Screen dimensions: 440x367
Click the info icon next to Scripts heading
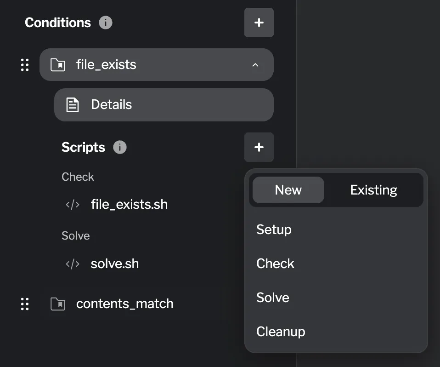pyautogui.click(x=120, y=147)
